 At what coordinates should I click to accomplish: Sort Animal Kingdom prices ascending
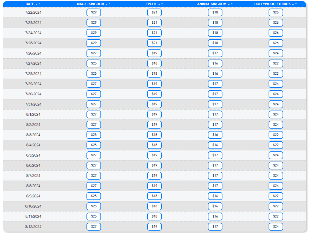pyautogui.click(x=229, y=4)
